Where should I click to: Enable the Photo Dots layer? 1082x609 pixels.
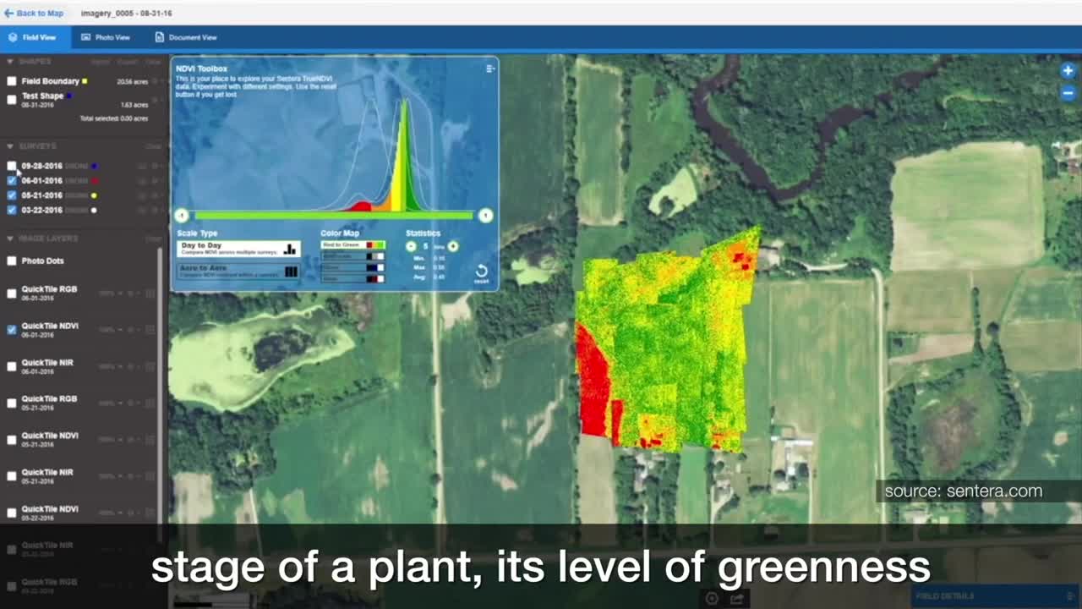point(12,261)
